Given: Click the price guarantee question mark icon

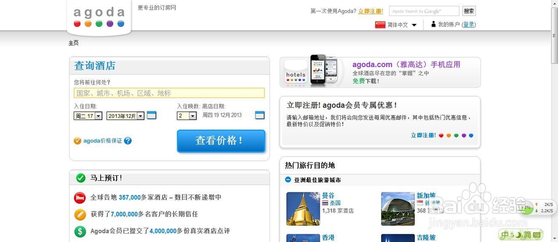Looking at the screenshot, I should pyautogui.click(x=128, y=141).
